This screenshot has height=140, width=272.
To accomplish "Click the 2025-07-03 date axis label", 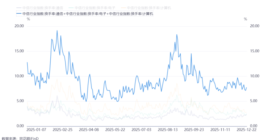I will 142,130.
